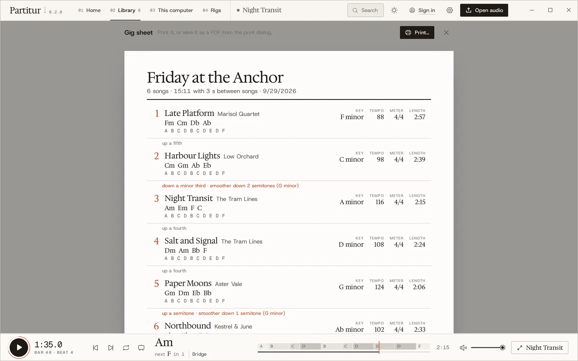Go to the Home tab
The image size is (578, 361).
click(90, 10)
